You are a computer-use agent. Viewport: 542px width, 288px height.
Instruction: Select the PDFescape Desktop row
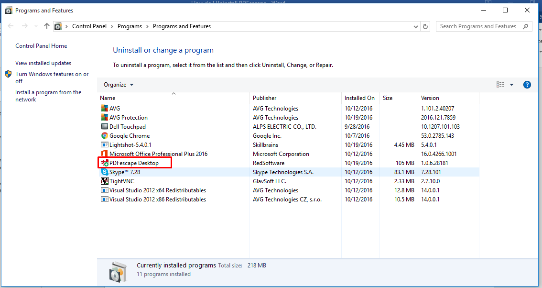click(288, 163)
